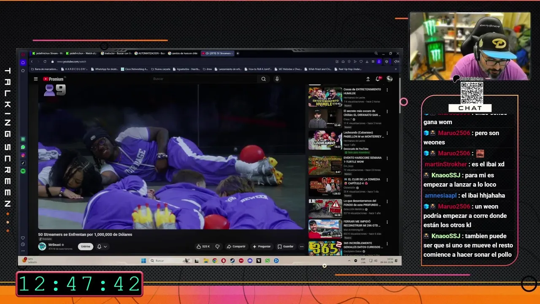
Task: Open Ferrari me impidió reconstruir video thumbnail
Action: click(325, 229)
